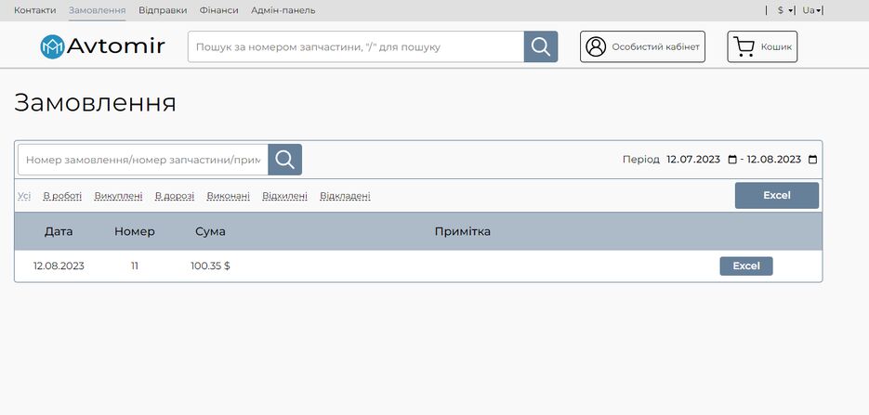
Task: Open the Ua language dropdown
Action: coord(811,10)
